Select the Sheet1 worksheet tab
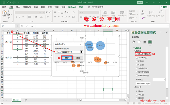Image resolution: width=170 pixels, height=105 pixels. pos(16,100)
